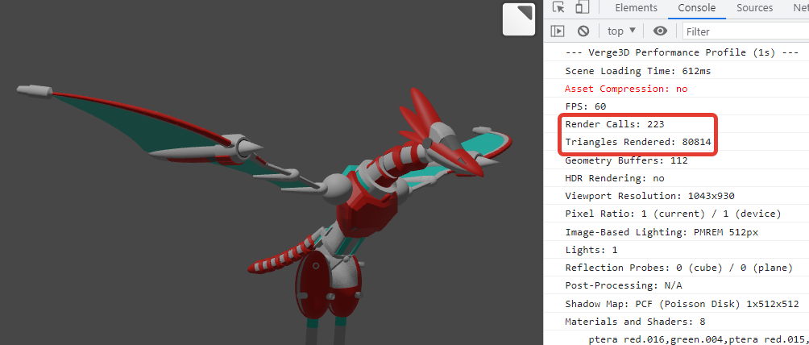Select the 'ptera red.016,green.004' materials line
Screen dimensions: 809x345
(699, 339)
